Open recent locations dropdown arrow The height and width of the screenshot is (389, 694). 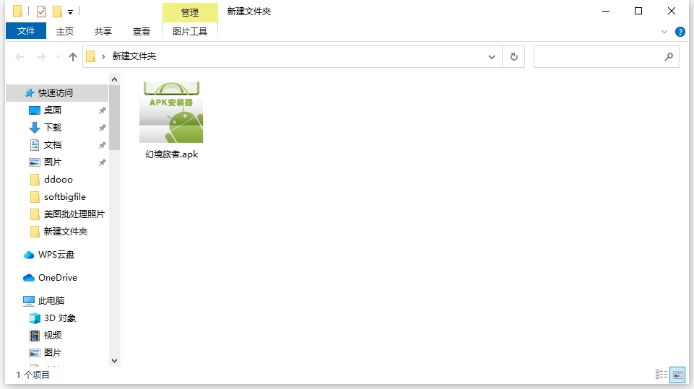[58, 56]
